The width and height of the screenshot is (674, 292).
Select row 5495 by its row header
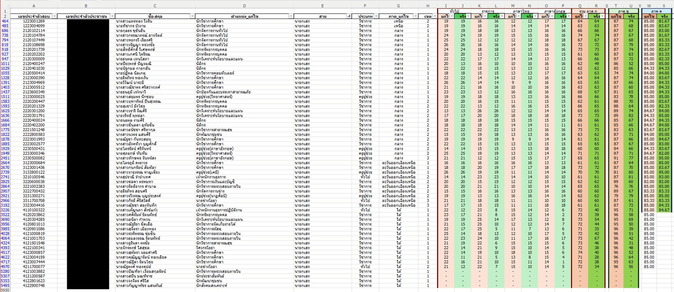pyautogui.click(x=6, y=285)
